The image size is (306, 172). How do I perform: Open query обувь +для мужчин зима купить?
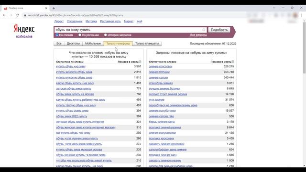click(77, 139)
